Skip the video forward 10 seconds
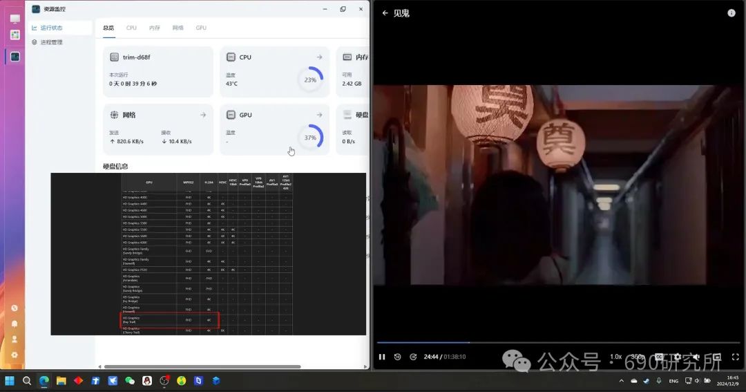Viewport: 746px width, 392px height. [414, 357]
